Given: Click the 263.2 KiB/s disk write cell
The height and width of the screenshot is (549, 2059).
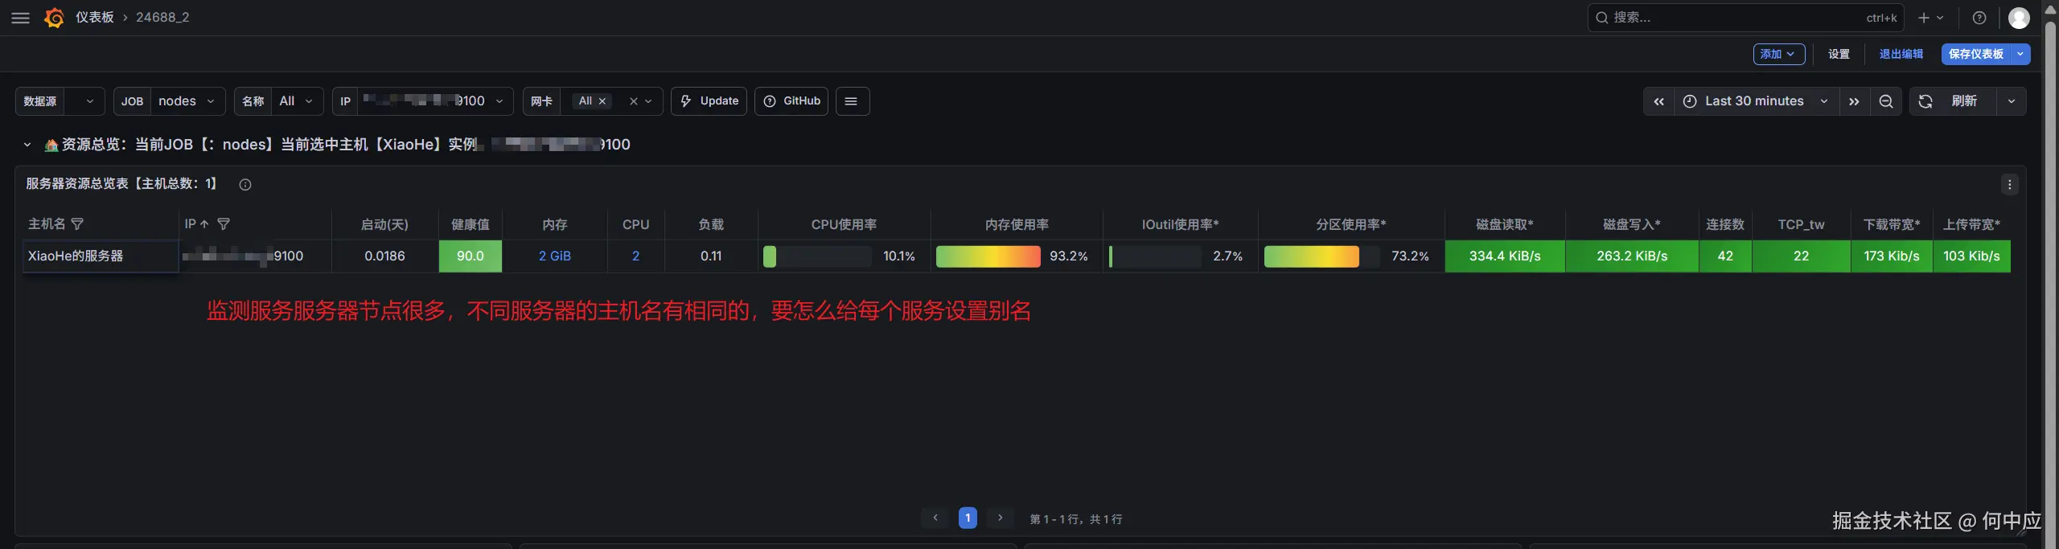Looking at the screenshot, I should tap(1632, 256).
